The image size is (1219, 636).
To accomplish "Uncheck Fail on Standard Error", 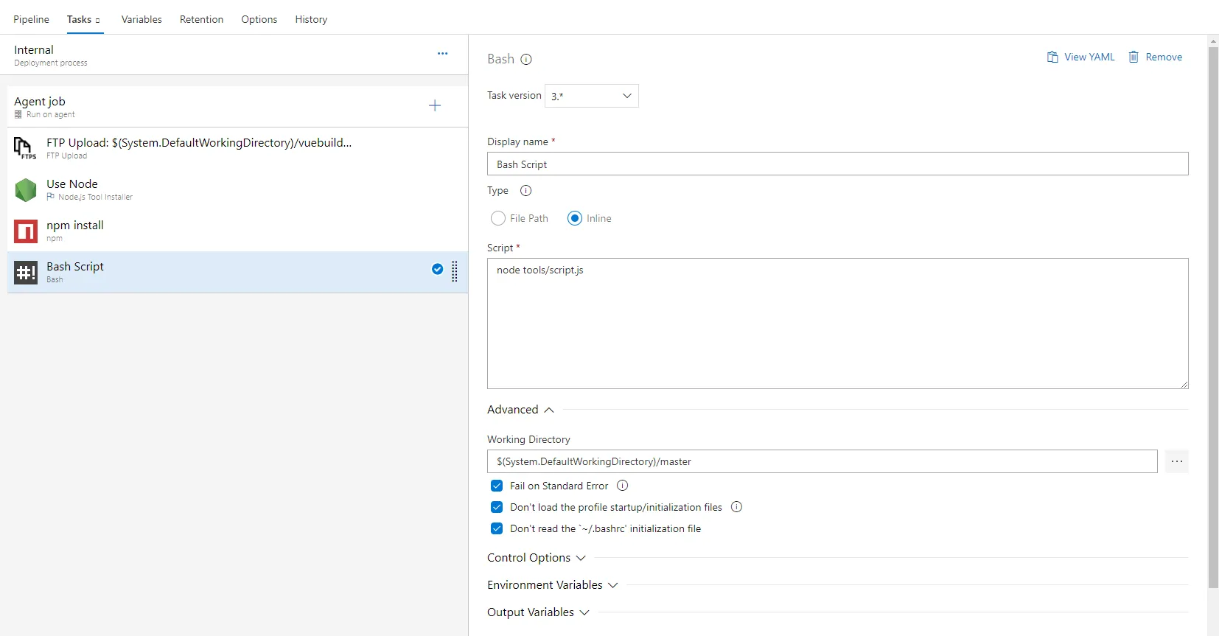I will pos(497,486).
